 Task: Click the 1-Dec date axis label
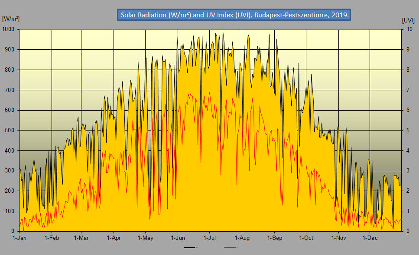coord(370,238)
